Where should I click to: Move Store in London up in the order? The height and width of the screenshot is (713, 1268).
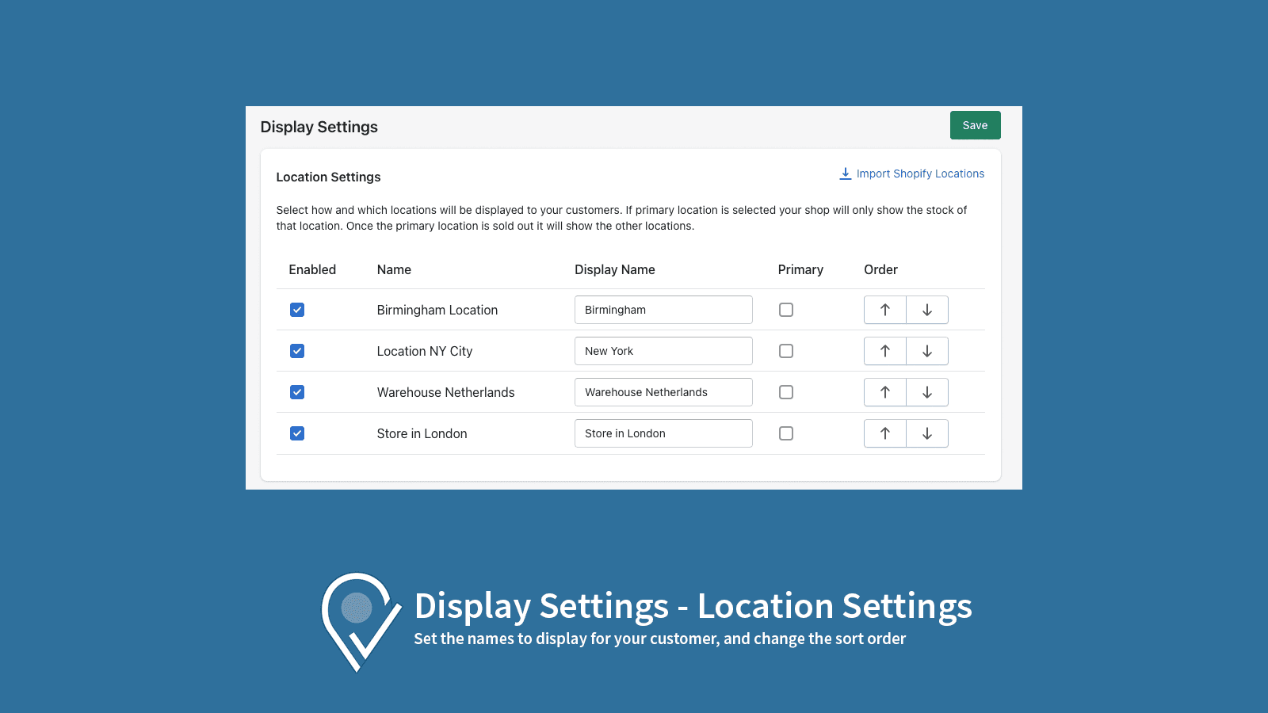click(884, 433)
